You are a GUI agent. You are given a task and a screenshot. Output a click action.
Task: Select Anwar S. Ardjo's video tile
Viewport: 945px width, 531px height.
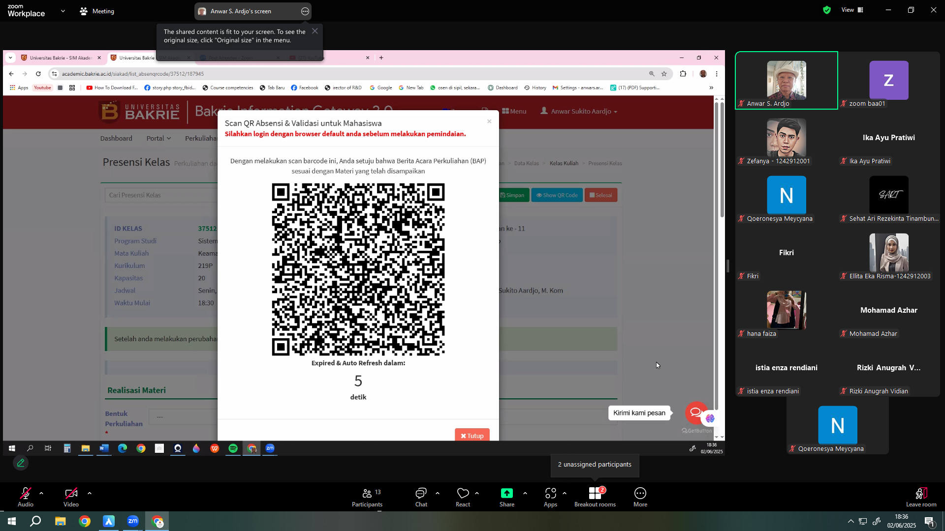pyautogui.click(x=787, y=80)
